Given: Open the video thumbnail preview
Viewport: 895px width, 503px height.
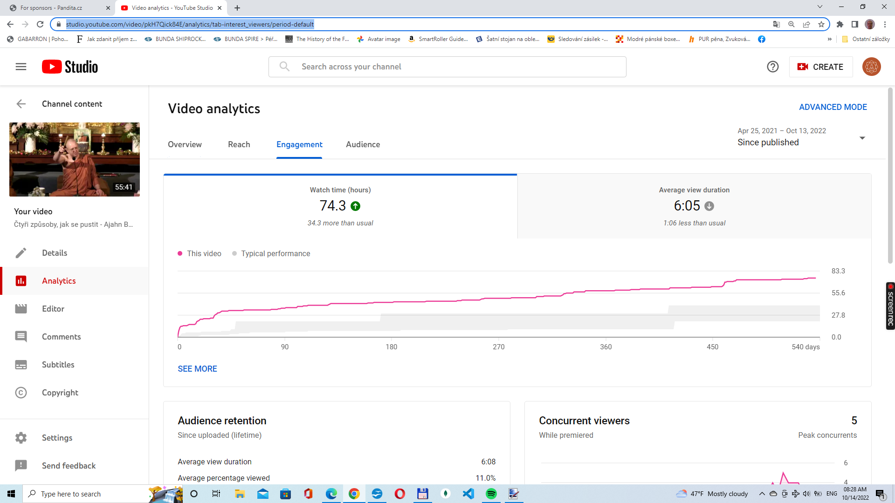Looking at the screenshot, I should tap(75, 159).
